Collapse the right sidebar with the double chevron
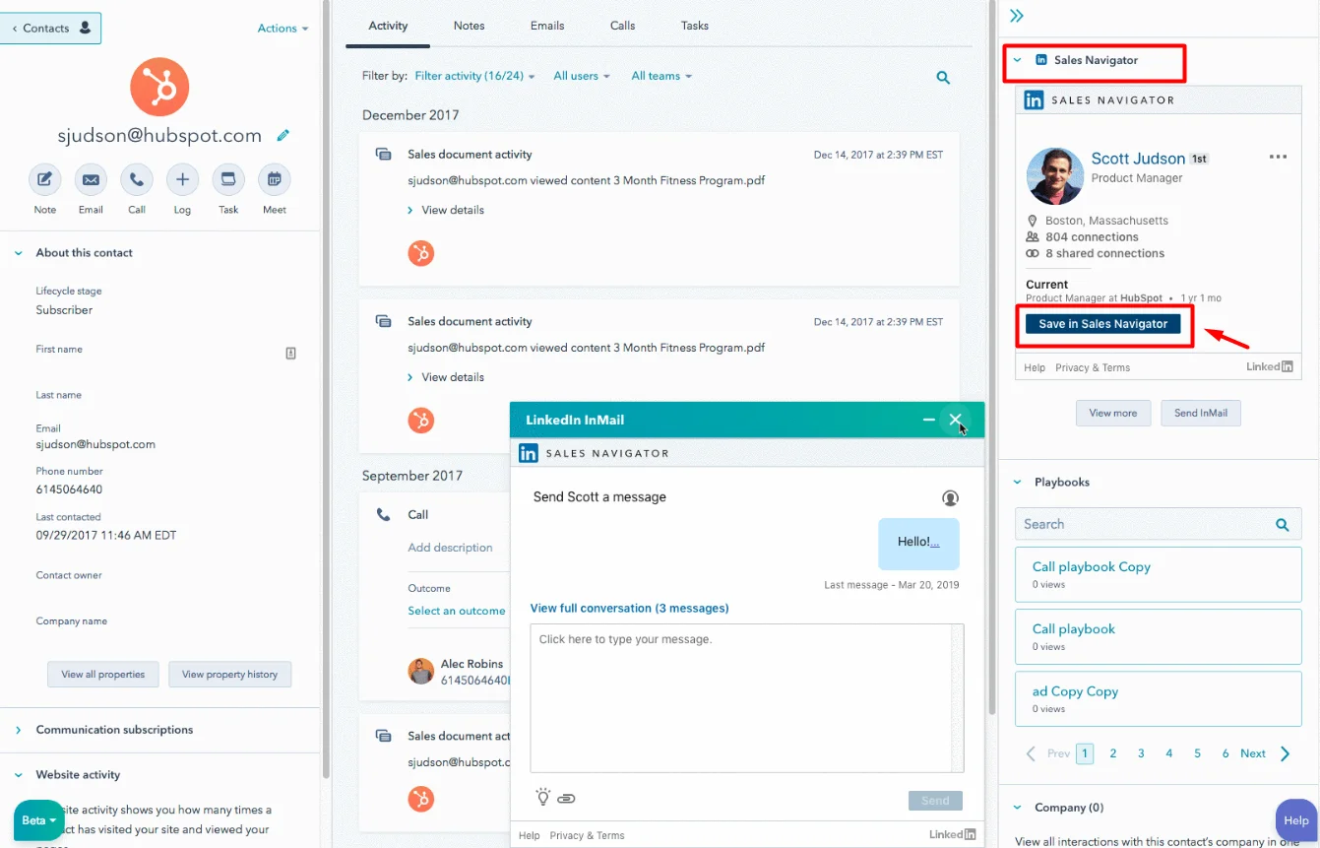 (1016, 15)
